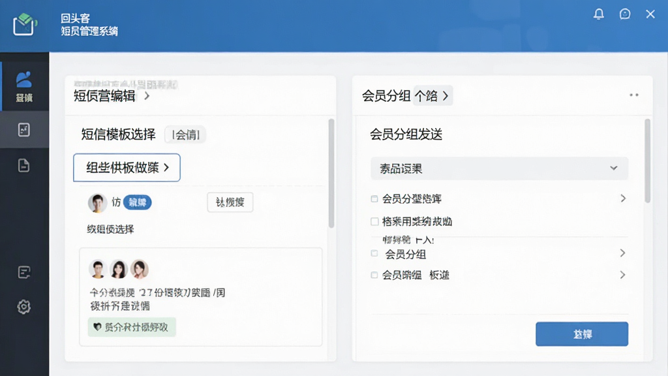Screen dimensions: 668x376
Task: Open notifications bell icon
Action: click(x=599, y=14)
